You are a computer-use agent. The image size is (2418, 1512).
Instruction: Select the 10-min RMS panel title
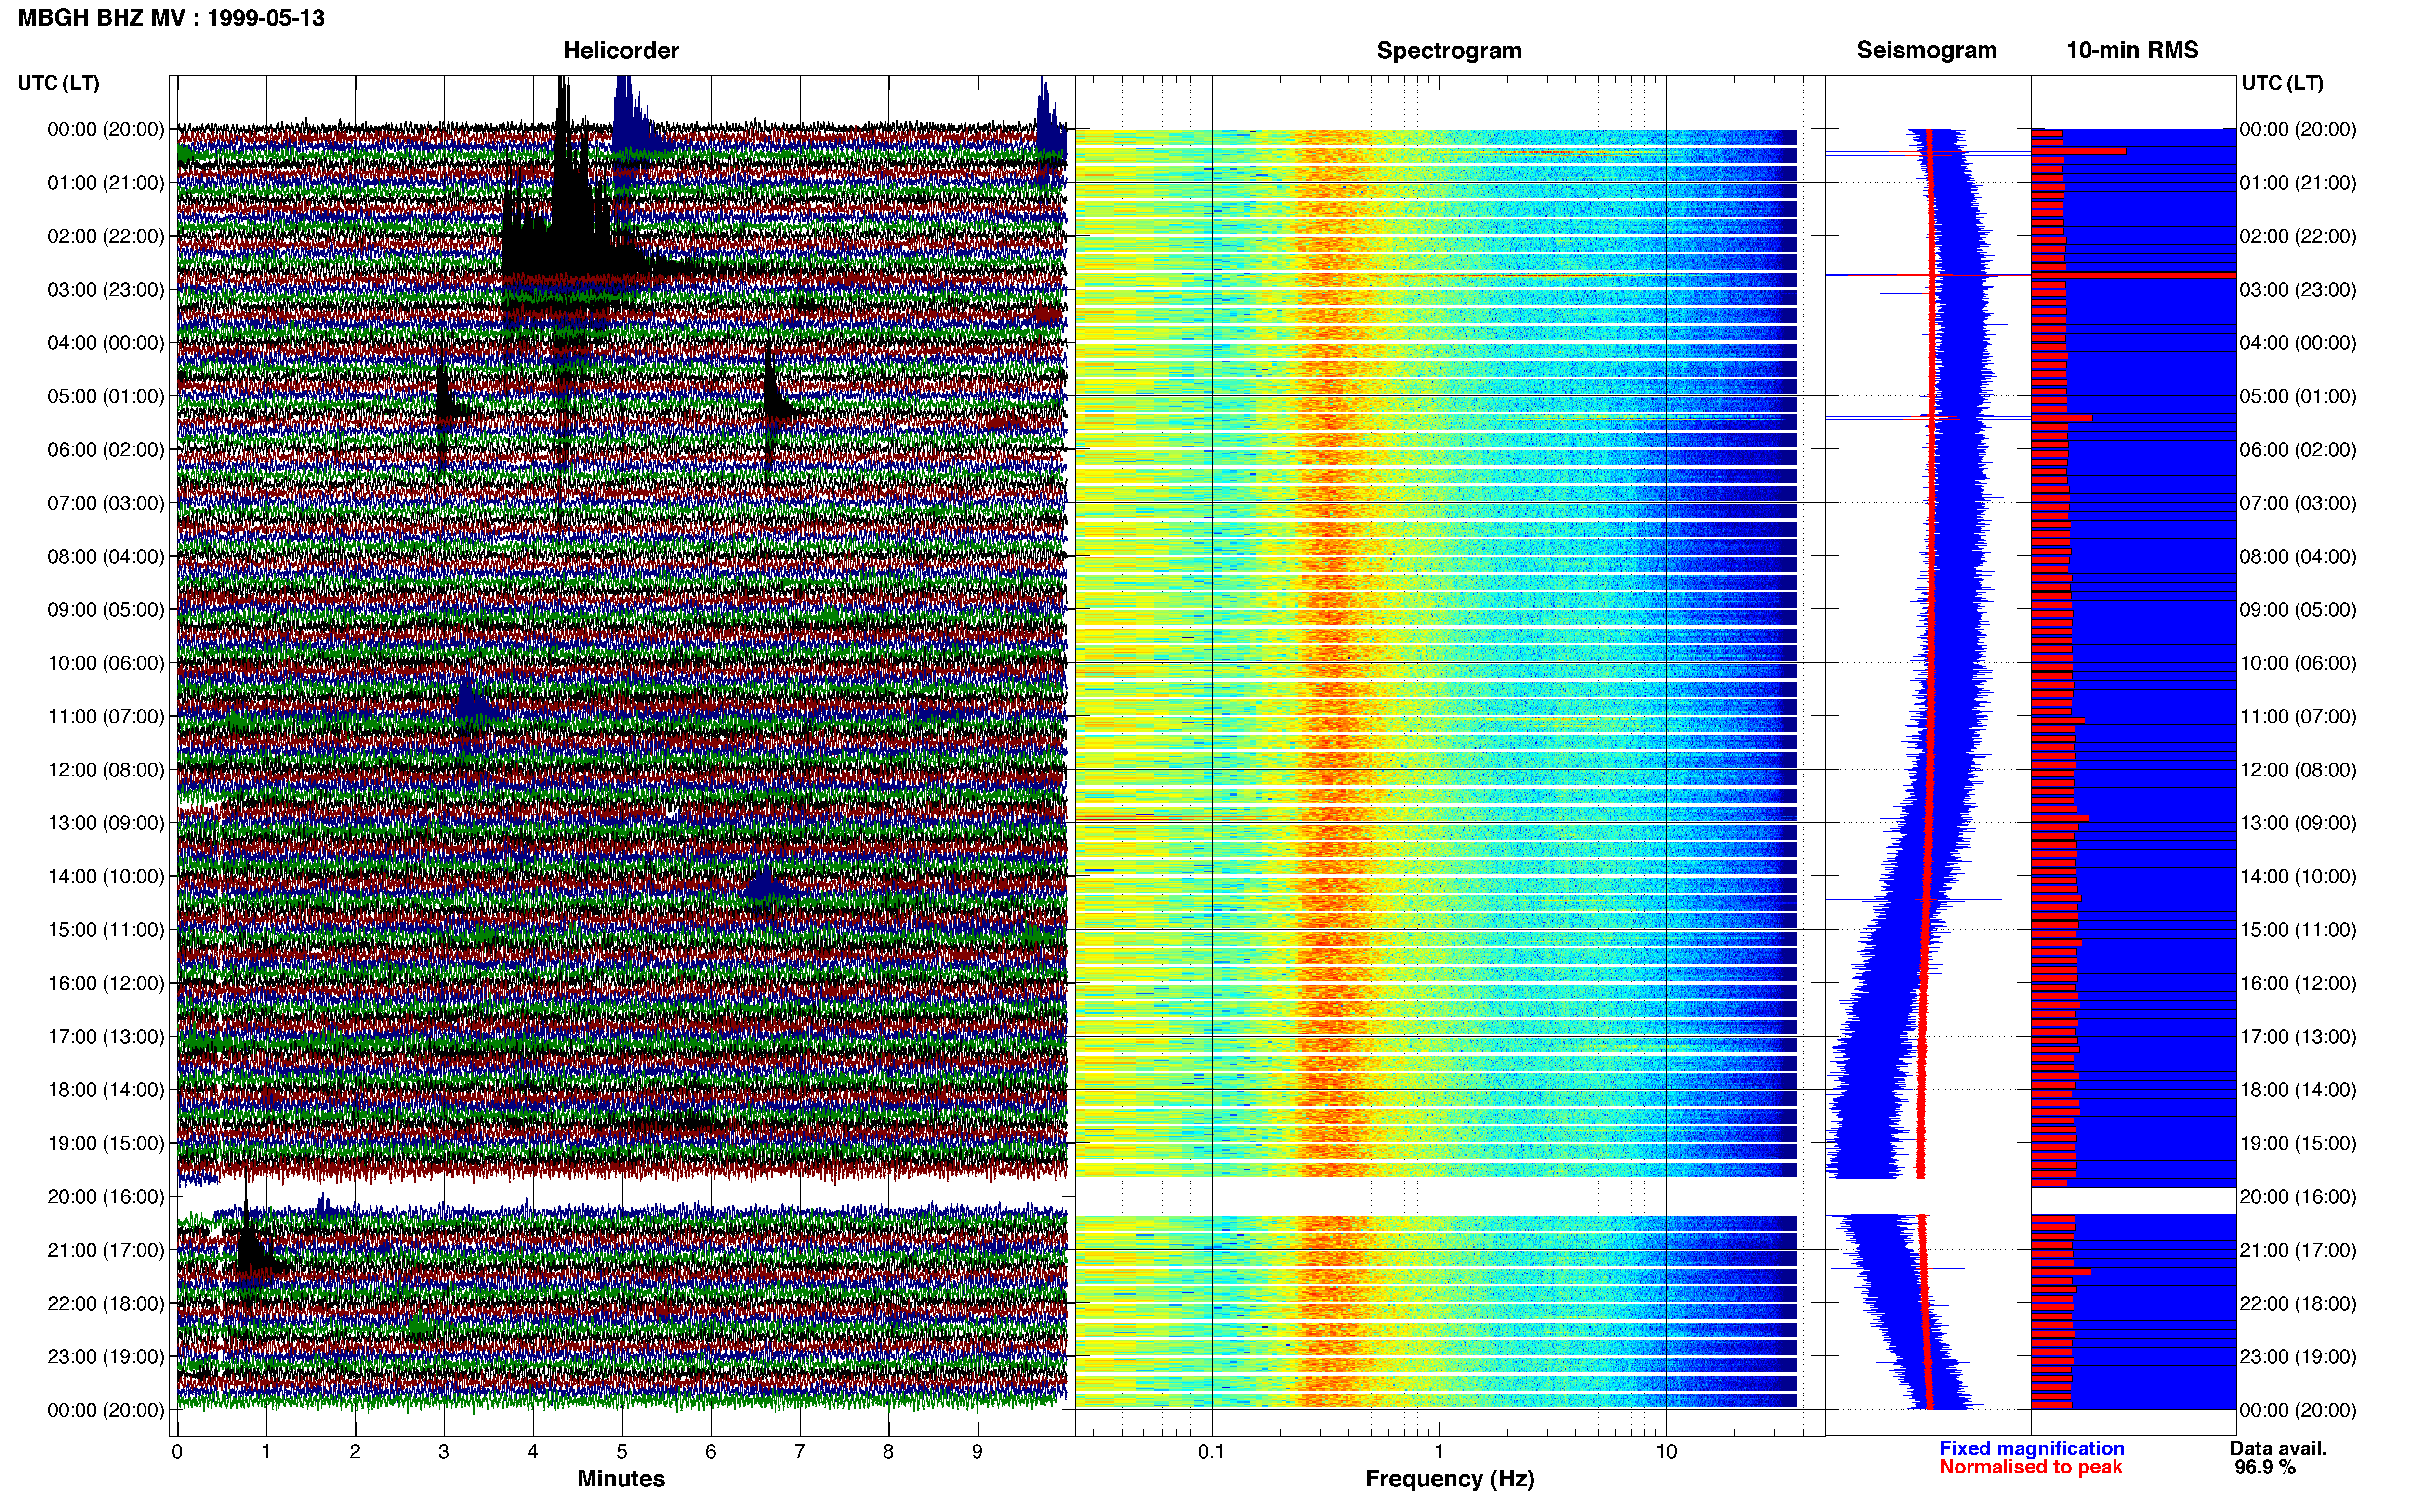click(x=2132, y=50)
